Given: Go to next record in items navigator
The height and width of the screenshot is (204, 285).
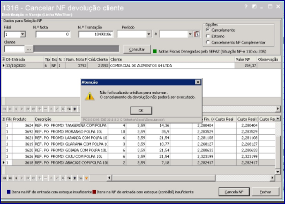Looking at the screenshot, I should (x=22, y=178).
